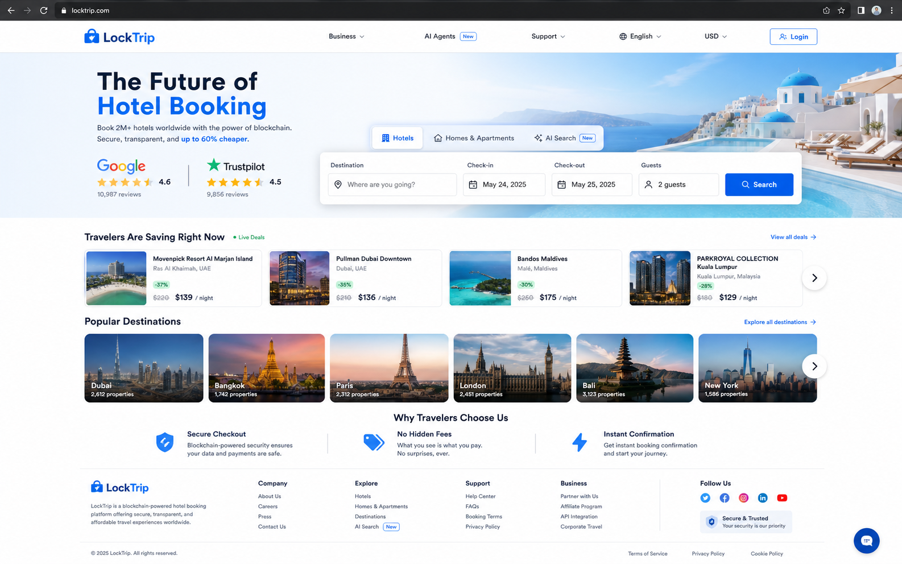This screenshot has height=564, width=902.
Task: Bookmark this page with the star icon
Action: [841, 10]
